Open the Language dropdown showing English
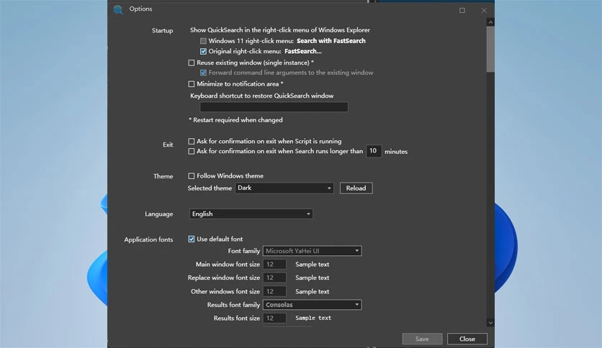The width and height of the screenshot is (602, 348). [251, 214]
